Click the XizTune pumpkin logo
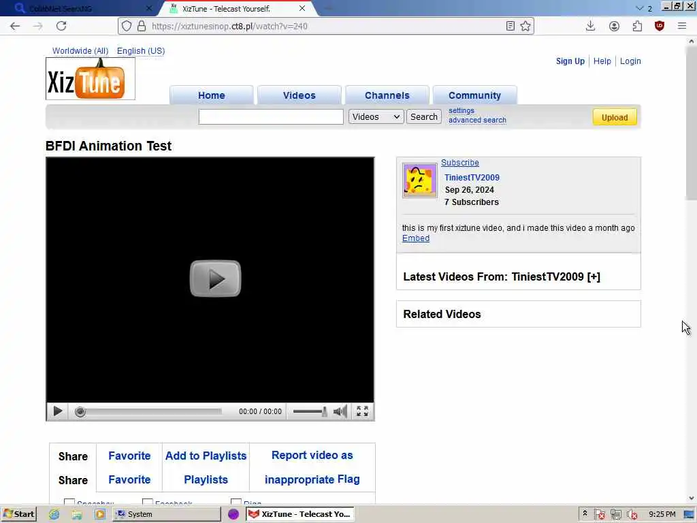The image size is (697, 523). (x=91, y=79)
